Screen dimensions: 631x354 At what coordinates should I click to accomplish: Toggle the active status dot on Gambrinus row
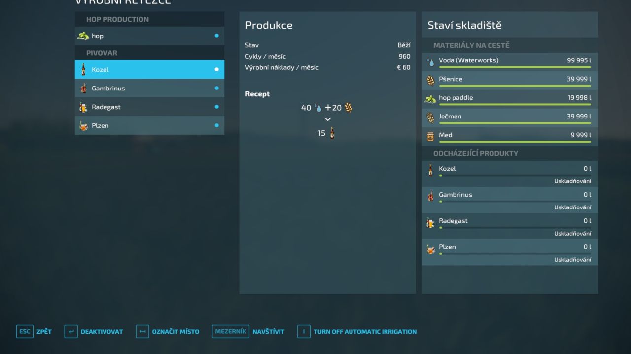click(x=216, y=88)
